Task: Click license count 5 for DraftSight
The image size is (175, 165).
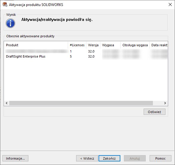Action: click(71, 56)
